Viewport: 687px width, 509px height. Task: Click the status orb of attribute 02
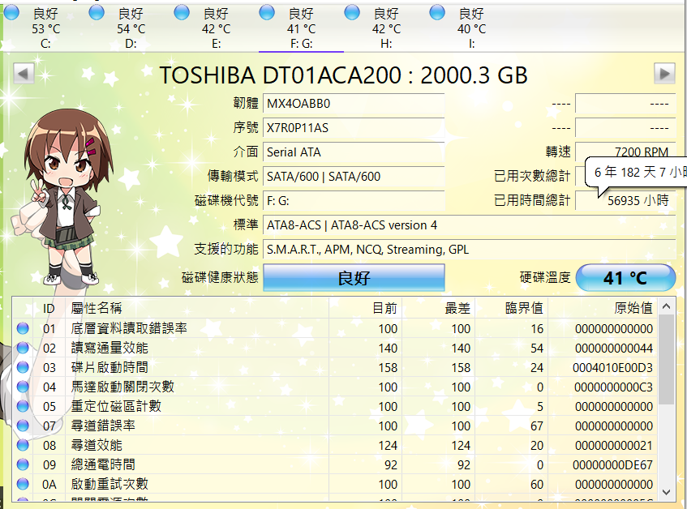pos(23,348)
